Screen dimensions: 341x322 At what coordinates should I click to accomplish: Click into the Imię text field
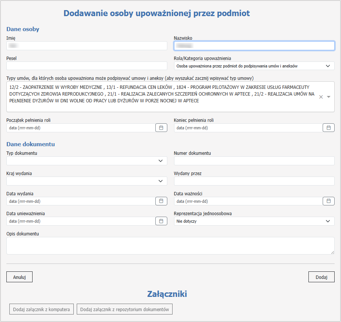[86, 46]
